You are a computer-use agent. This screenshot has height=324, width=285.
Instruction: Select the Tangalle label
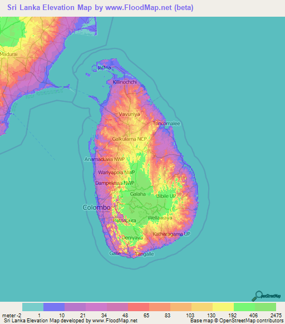(145, 254)
